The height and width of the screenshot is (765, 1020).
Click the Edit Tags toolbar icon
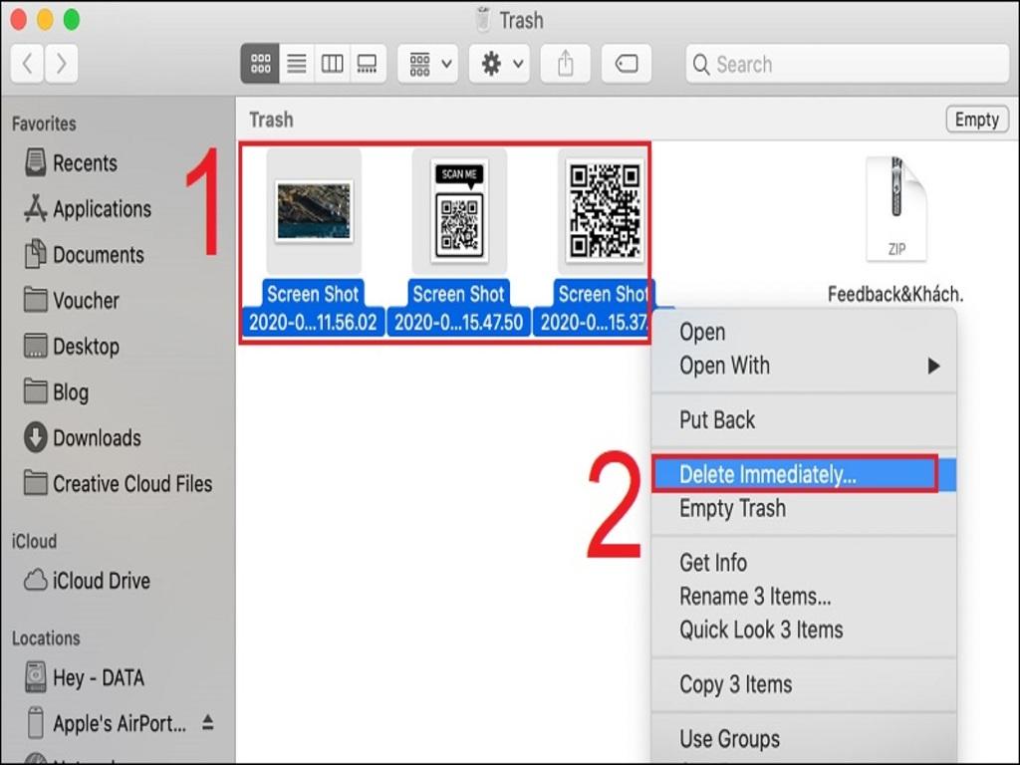[x=627, y=65]
